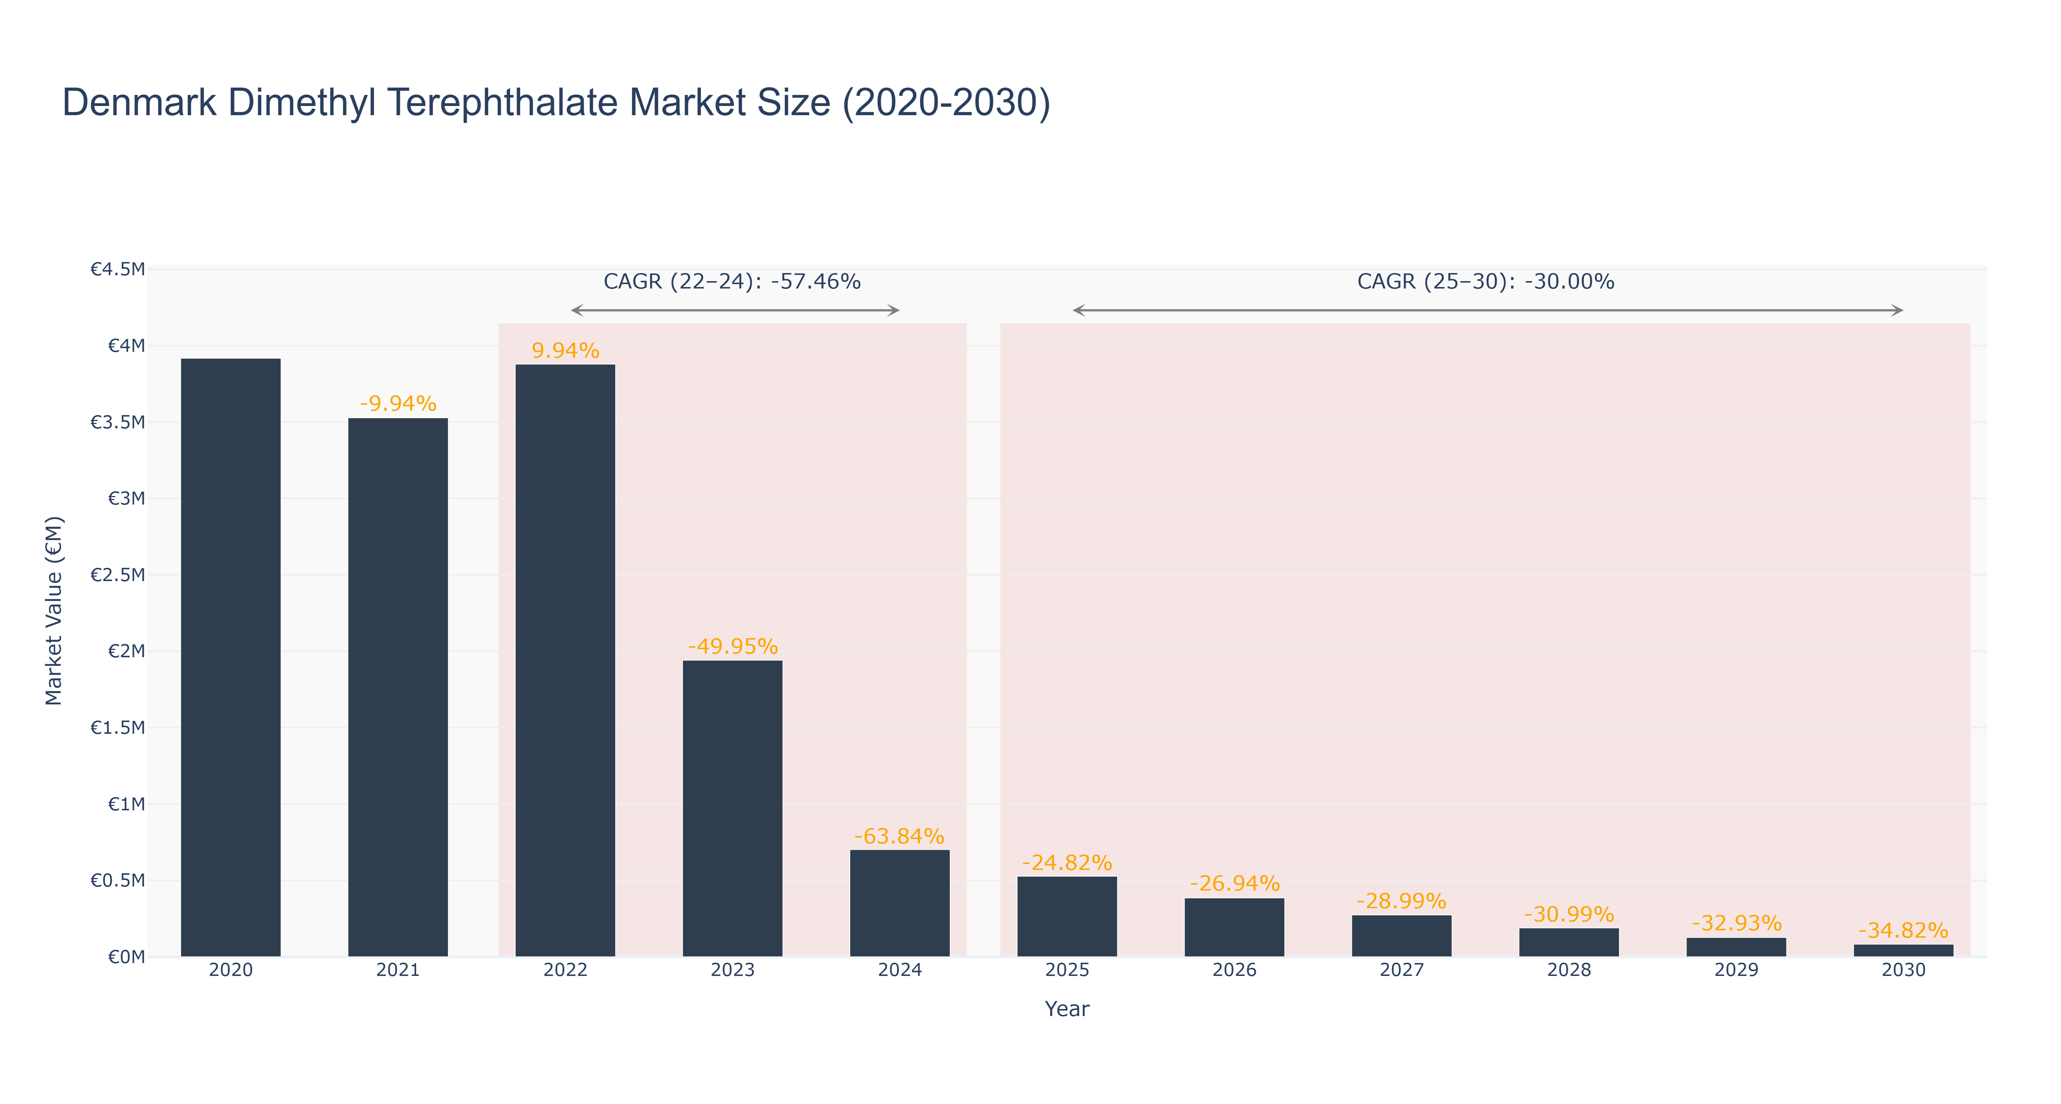Click the '€3.5M' y-axis tick
The width and height of the screenshot is (2061, 1104).
pos(118,422)
